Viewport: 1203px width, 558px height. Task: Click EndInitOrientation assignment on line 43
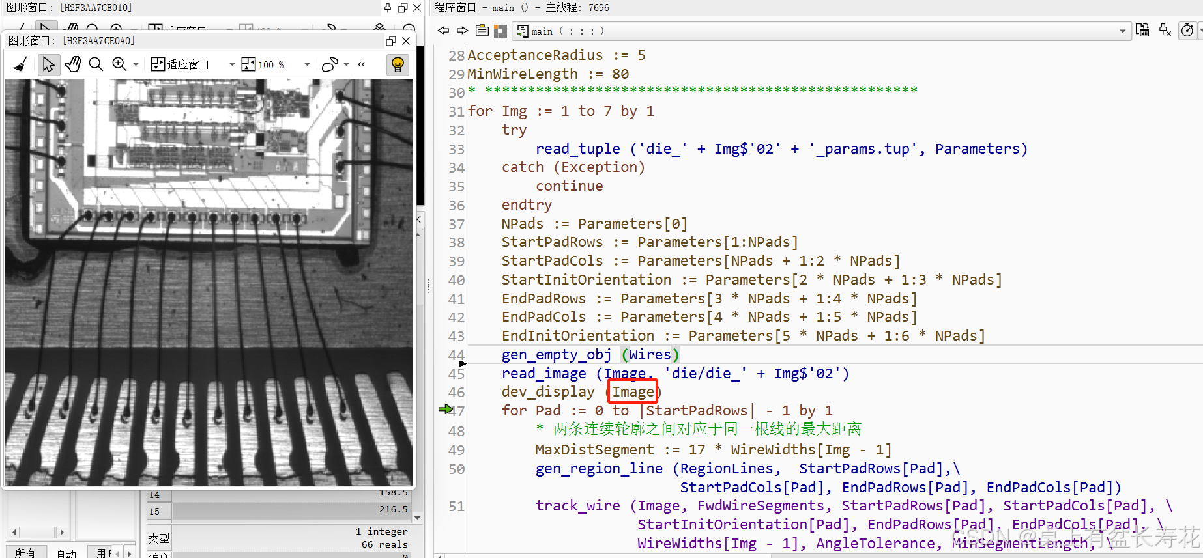(743, 336)
